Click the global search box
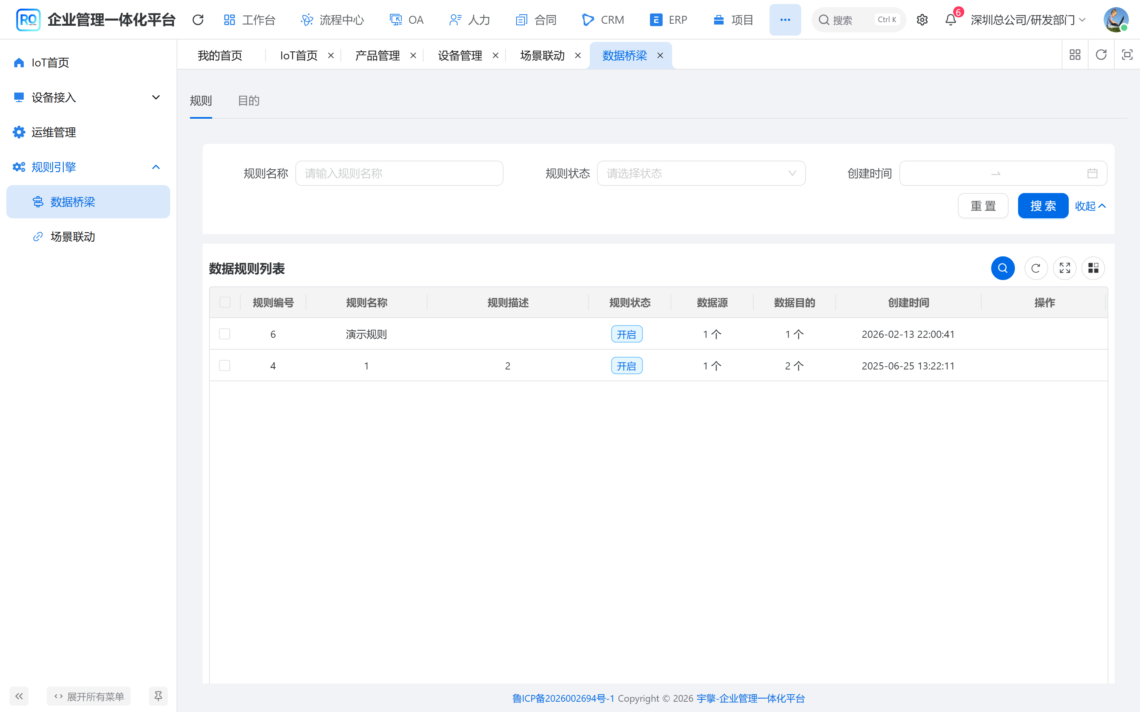This screenshot has height=712, width=1140. tap(858, 20)
